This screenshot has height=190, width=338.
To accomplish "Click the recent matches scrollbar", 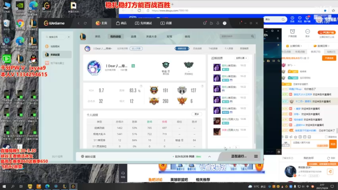I will [x=255, y=98].
